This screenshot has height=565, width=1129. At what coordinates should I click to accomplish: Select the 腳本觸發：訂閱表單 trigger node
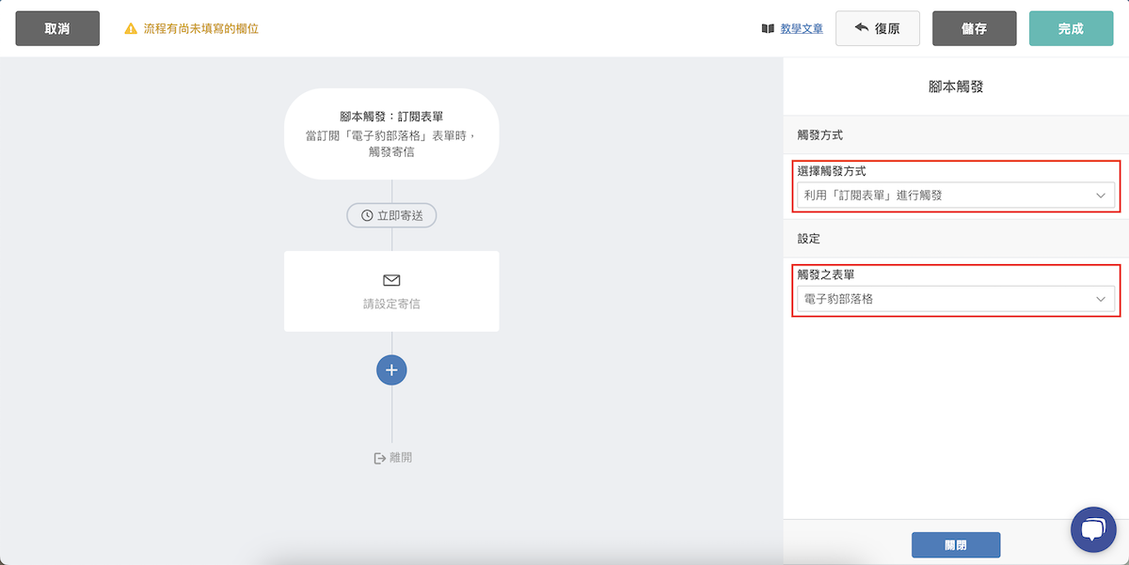(x=391, y=133)
